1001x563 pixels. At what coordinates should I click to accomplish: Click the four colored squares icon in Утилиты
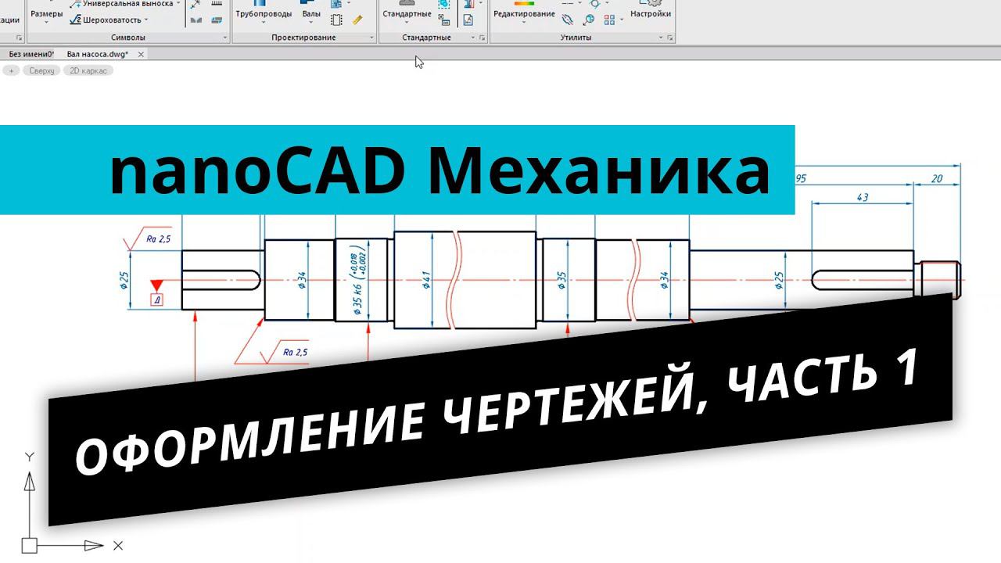[x=609, y=20]
